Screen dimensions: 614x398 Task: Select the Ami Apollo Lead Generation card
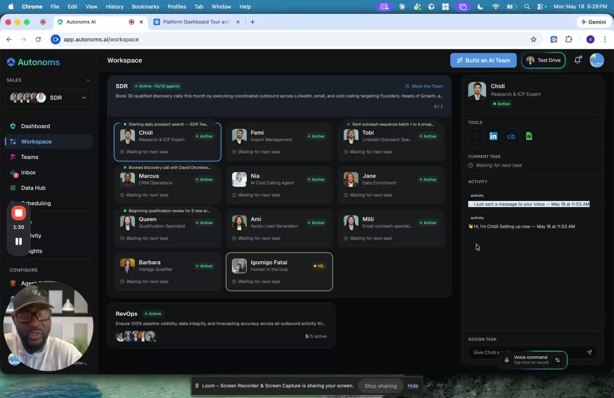(x=279, y=228)
